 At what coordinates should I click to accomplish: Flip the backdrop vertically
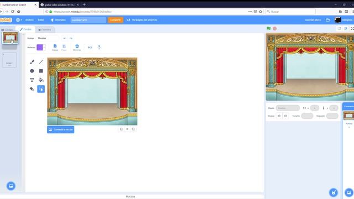pos(99,48)
